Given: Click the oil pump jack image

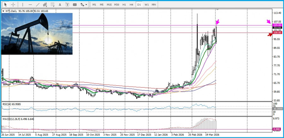Looking at the screenshot, I should coord(37,33).
